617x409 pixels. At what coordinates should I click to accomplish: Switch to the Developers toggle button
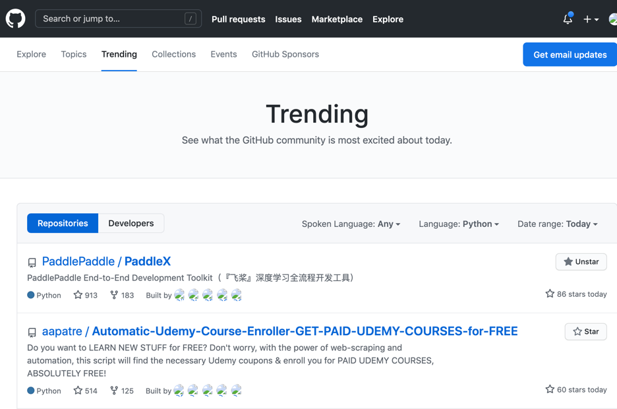pyautogui.click(x=131, y=223)
